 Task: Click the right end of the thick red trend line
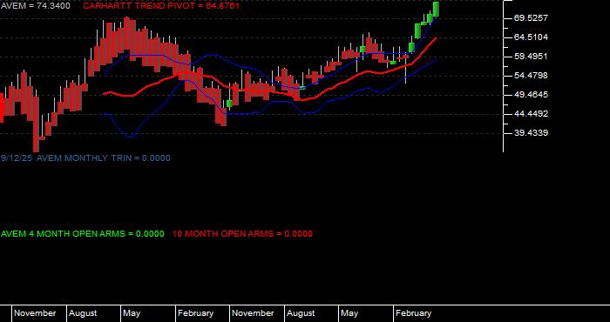click(436, 38)
